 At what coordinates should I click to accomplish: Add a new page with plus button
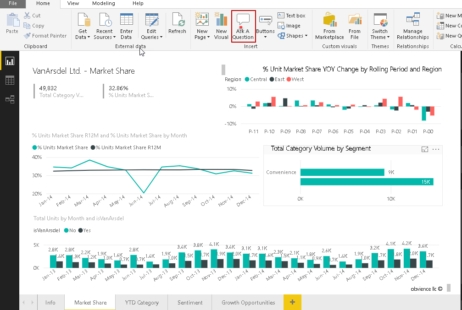(292, 302)
